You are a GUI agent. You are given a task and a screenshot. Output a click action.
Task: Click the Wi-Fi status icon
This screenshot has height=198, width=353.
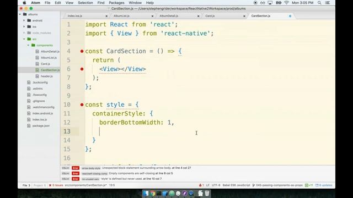(286, 3)
